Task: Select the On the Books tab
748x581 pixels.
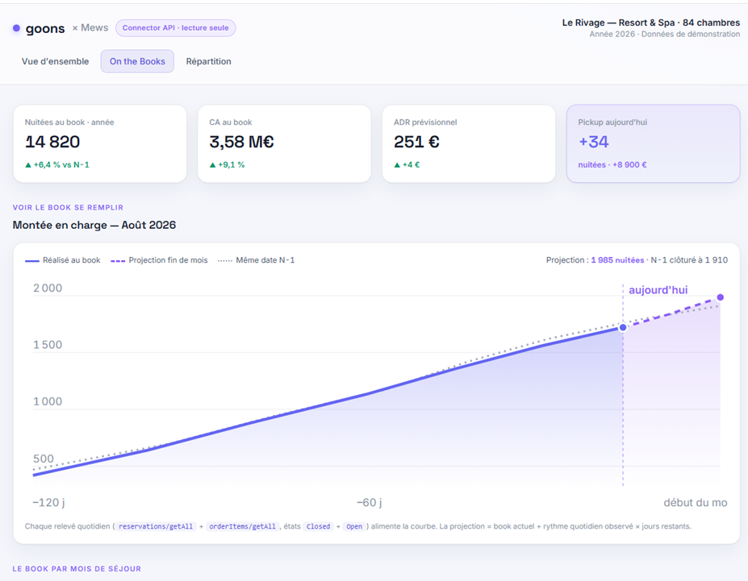Action: click(137, 61)
